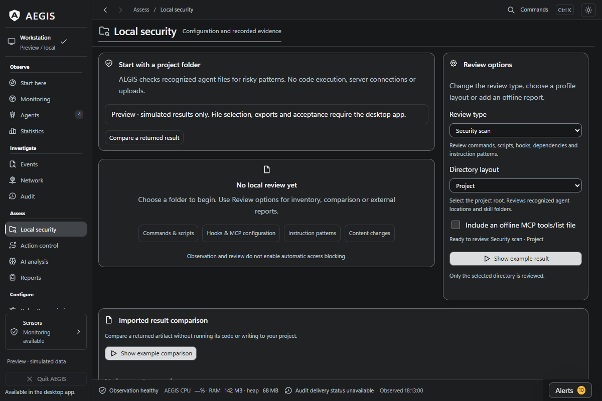This screenshot has height=401, width=602.
Task: Enable Include an offline MCP tools/list file
Action: pos(456,225)
